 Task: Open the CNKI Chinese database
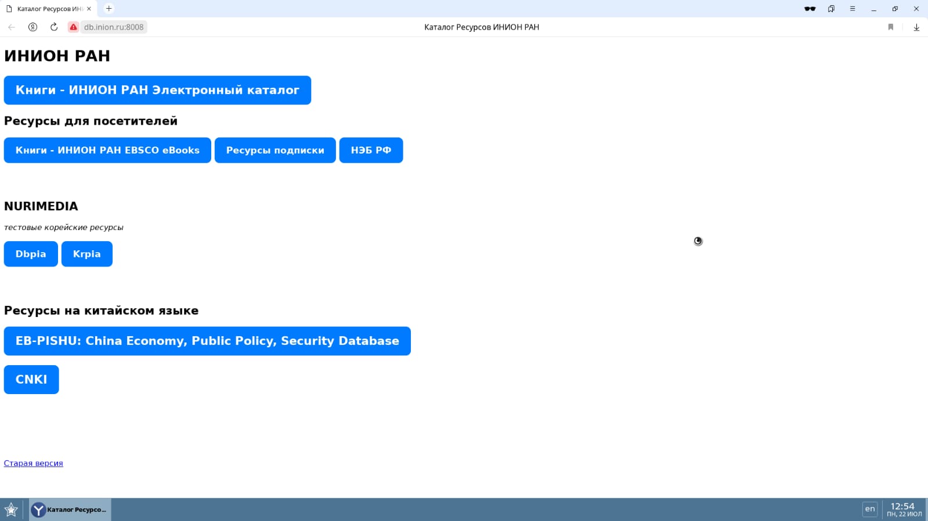point(31,380)
